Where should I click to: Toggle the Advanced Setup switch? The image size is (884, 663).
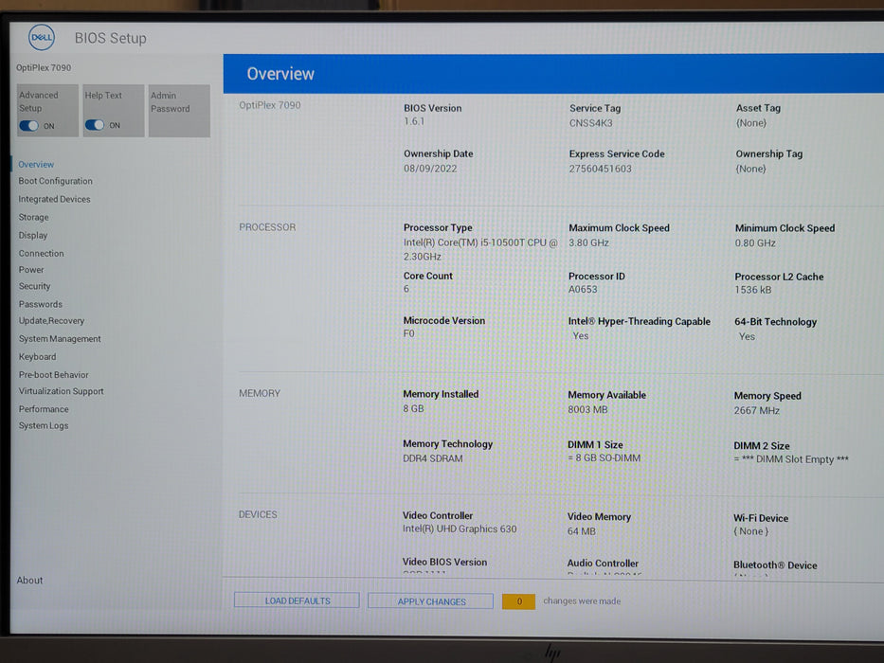[x=28, y=126]
